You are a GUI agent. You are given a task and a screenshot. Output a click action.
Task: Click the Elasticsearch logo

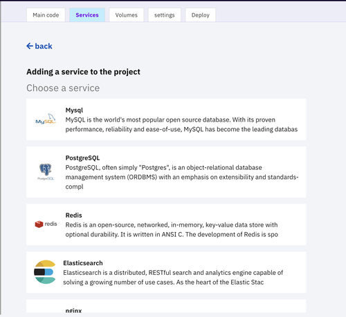click(x=45, y=272)
